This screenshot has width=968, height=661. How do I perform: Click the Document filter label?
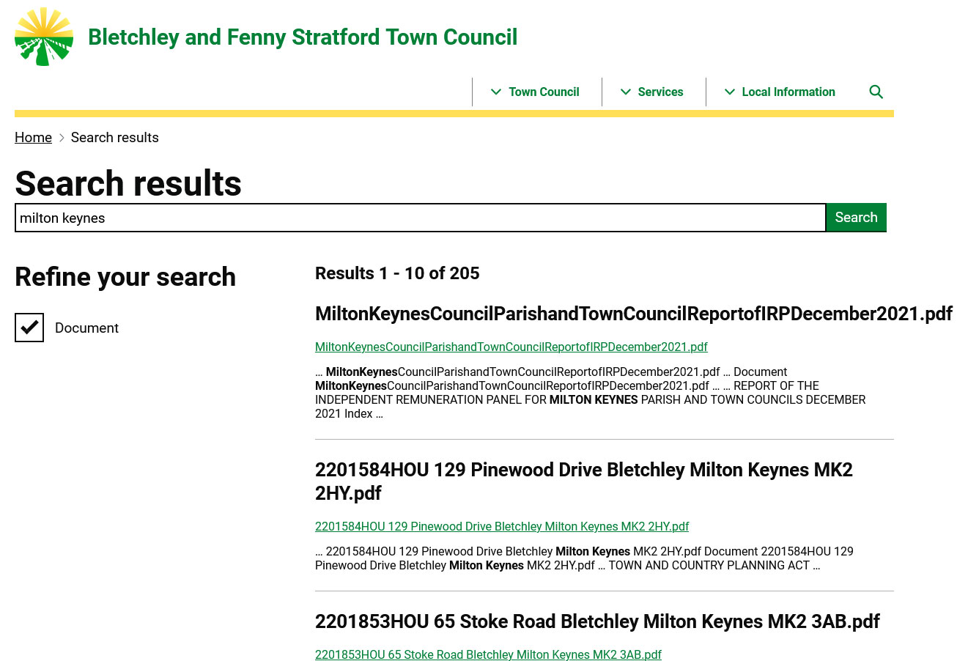[86, 328]
